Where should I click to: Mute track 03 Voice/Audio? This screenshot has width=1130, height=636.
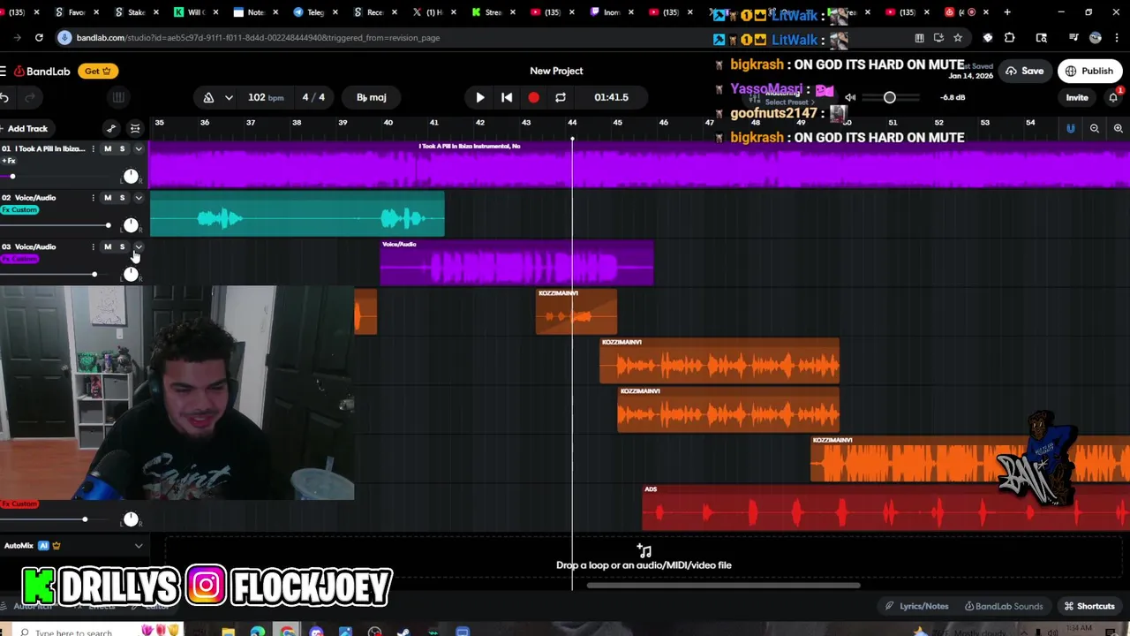pyautogui.click(x=108, y=247)
